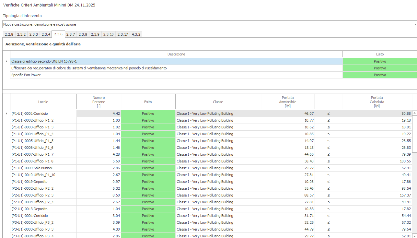This screenshot has width=417, height=238.
Task: Switch to tab 2.2.8
Action: pos(9,34)
